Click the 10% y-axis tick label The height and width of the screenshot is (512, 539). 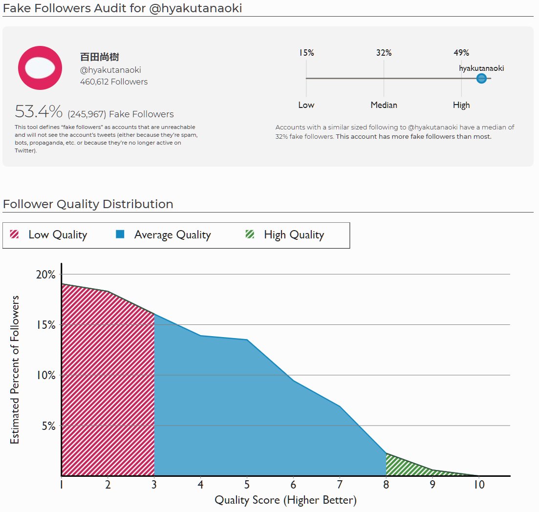pyautogui.click(x=46, y=375)
